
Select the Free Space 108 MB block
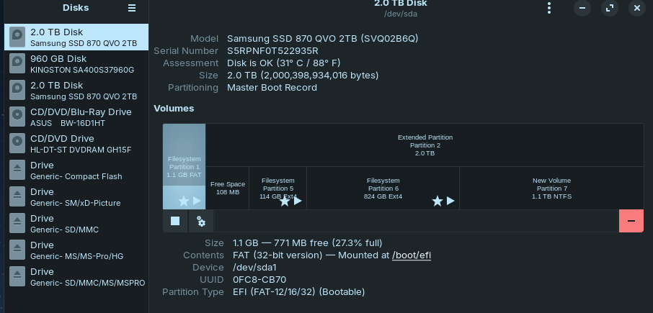tap(228, 188)
